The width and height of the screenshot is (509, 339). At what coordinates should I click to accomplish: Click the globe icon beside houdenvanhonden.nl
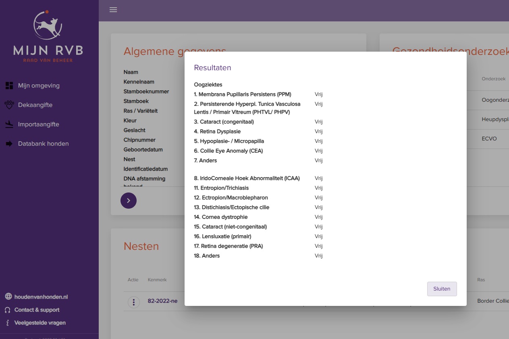8,297
